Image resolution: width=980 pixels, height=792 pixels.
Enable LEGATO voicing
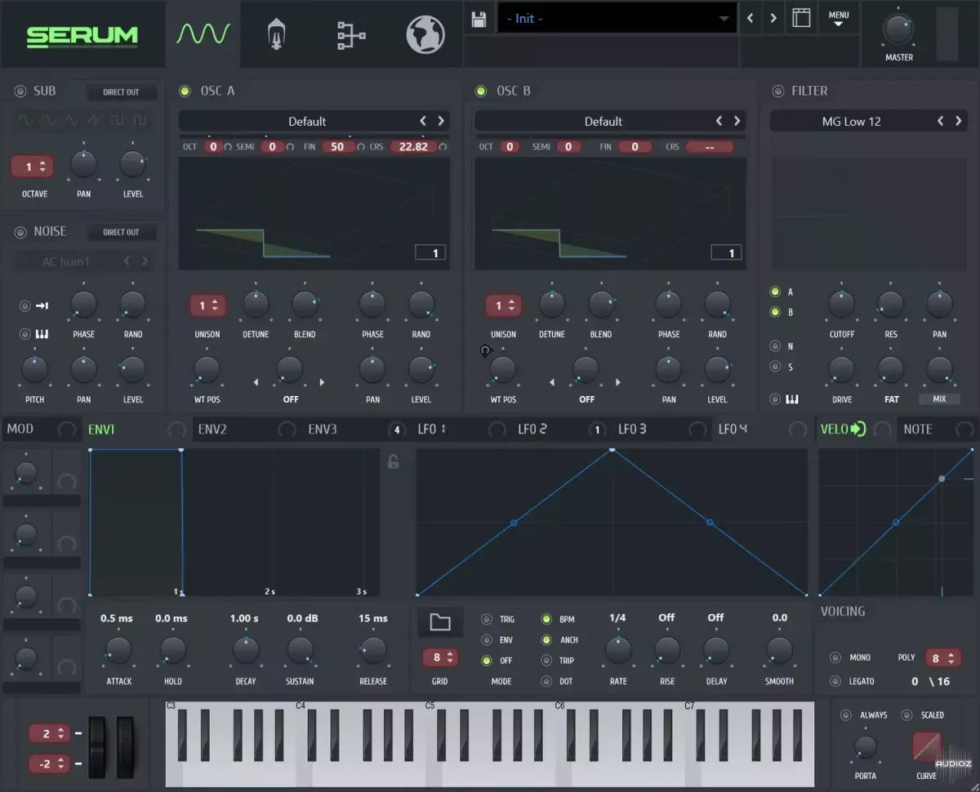point(835,681)
